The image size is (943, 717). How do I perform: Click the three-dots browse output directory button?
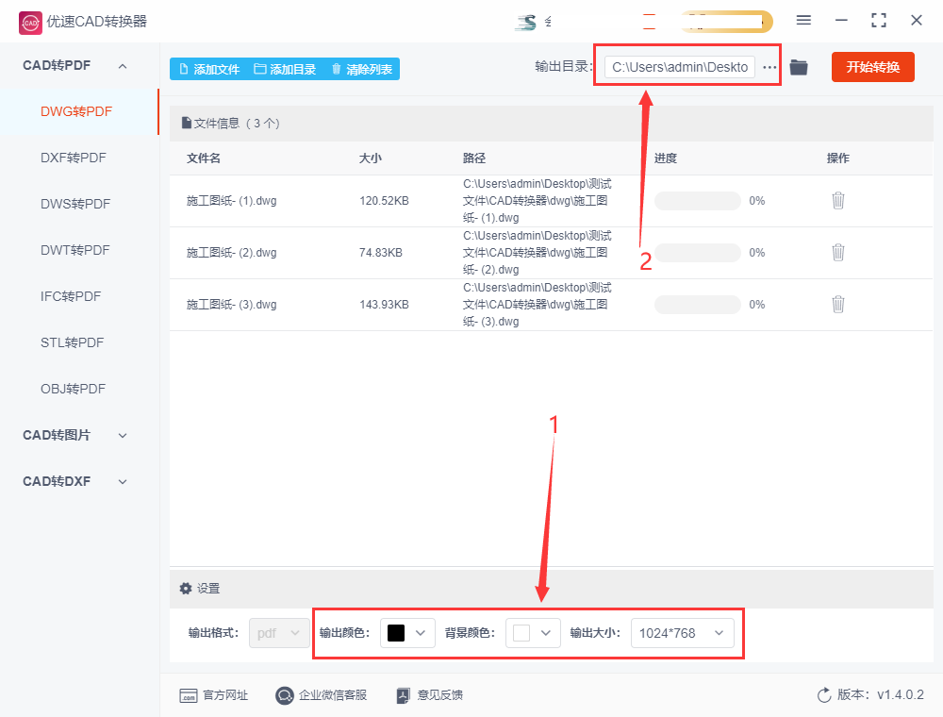[x=769, y=67]
